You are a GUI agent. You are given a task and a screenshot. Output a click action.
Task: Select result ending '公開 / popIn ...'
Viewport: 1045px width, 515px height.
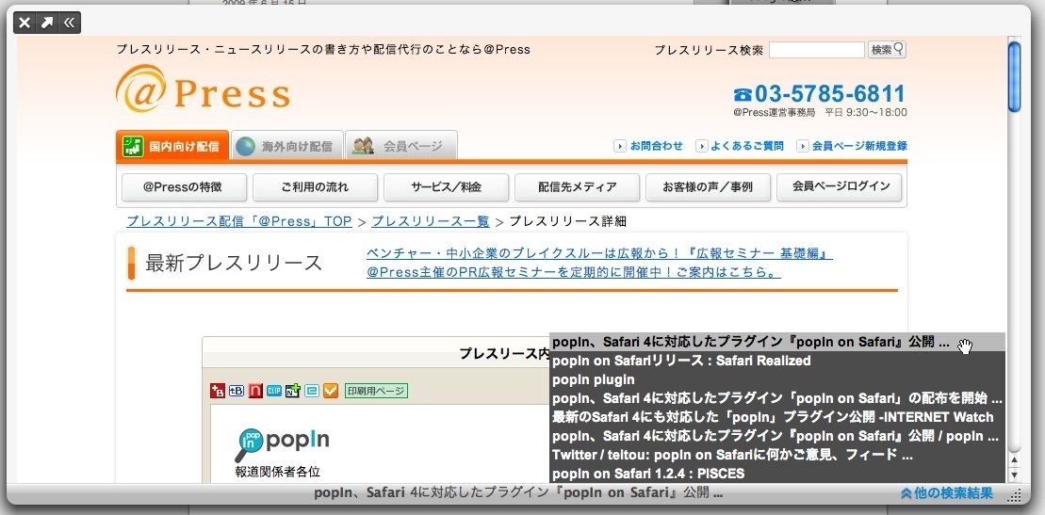(777, 436)
